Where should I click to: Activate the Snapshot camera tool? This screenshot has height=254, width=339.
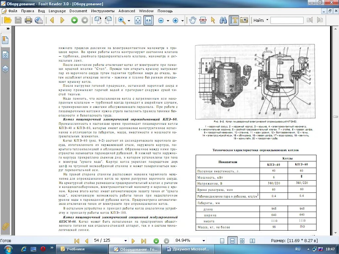pos(244,20)
